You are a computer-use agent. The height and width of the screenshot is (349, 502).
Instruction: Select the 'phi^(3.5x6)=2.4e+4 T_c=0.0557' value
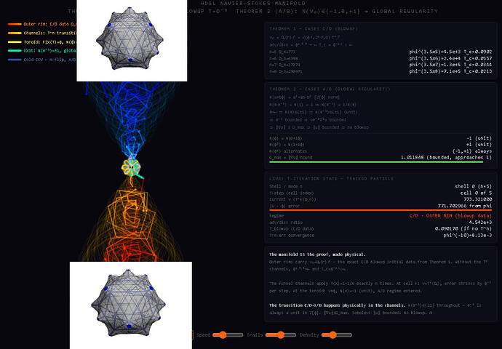point(450,58)
